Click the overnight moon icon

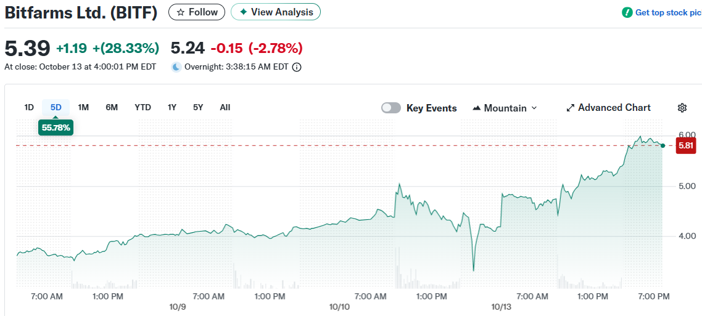(176, 67)
